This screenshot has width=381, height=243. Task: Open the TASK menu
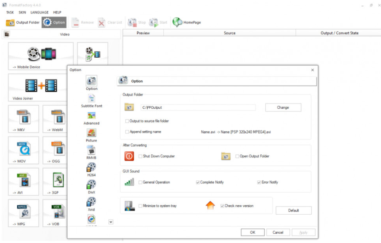(x=10, y=12)
